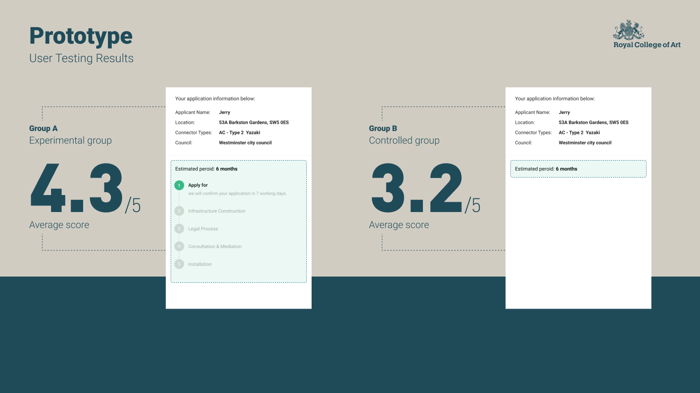The width and height of the screenshot is (700, 393).
Task: Click 'Legal Process' step text
Action: (x=203, y=229)
